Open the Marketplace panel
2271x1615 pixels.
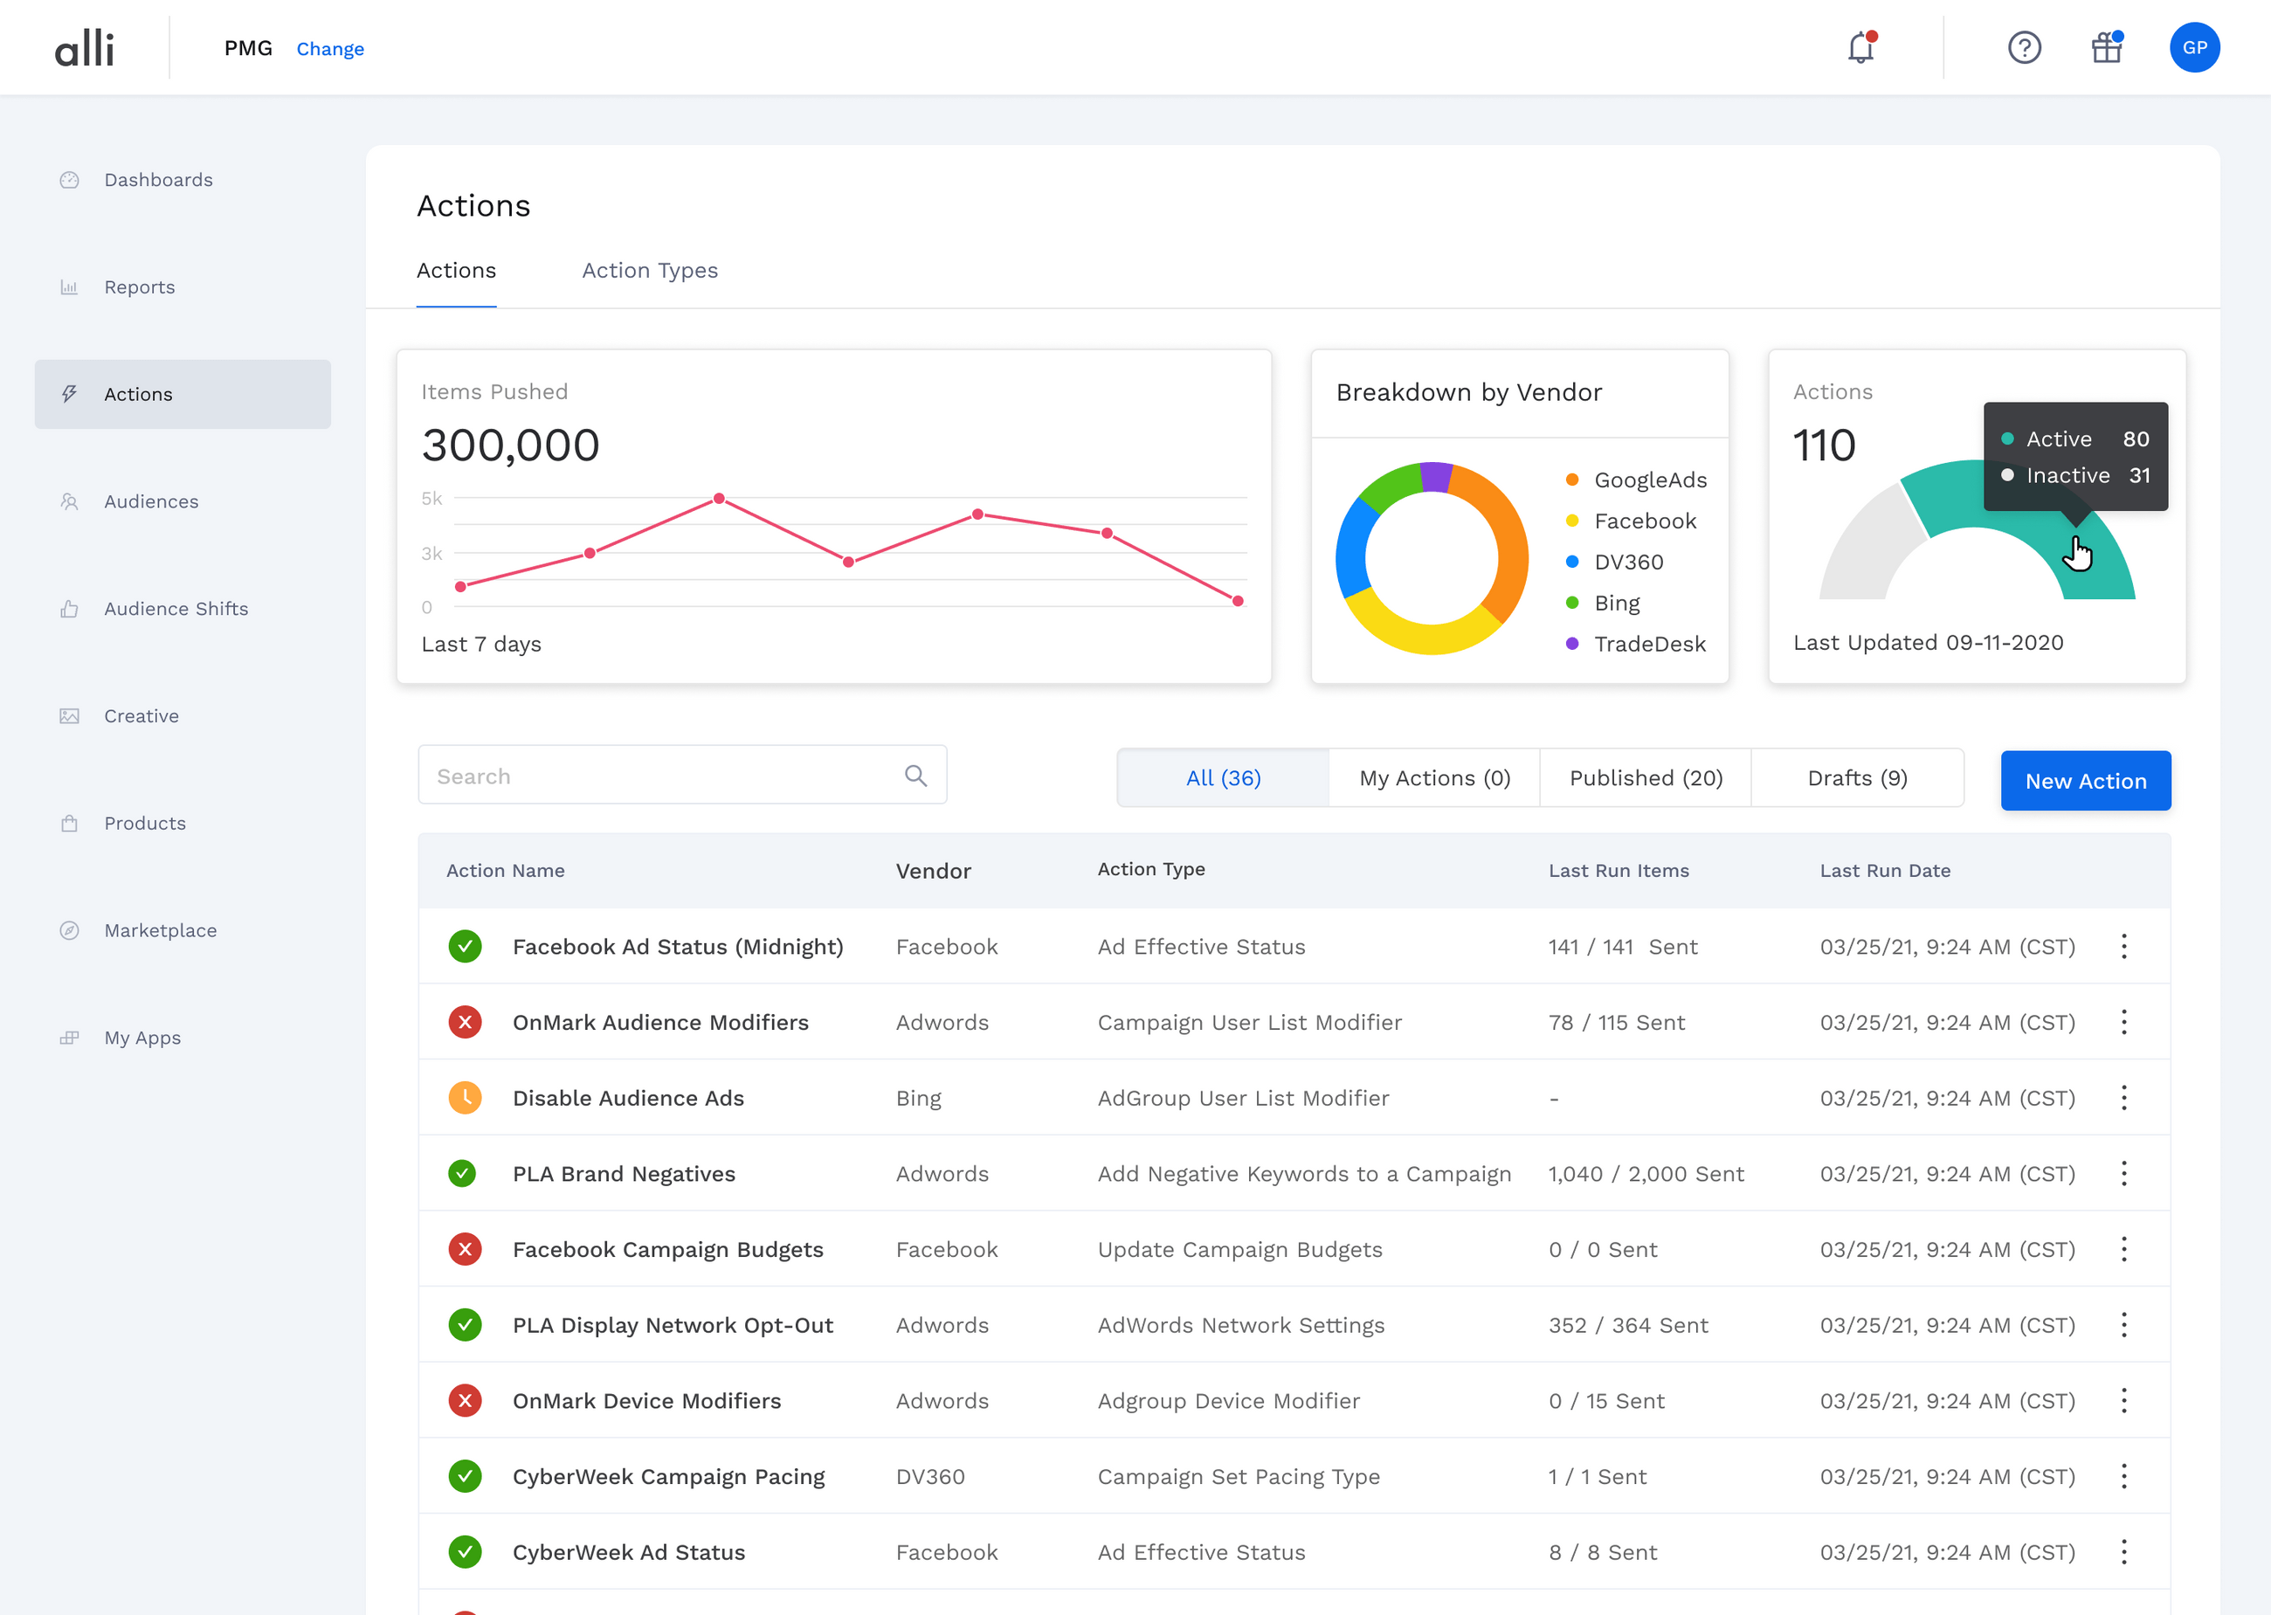point(160,930)
